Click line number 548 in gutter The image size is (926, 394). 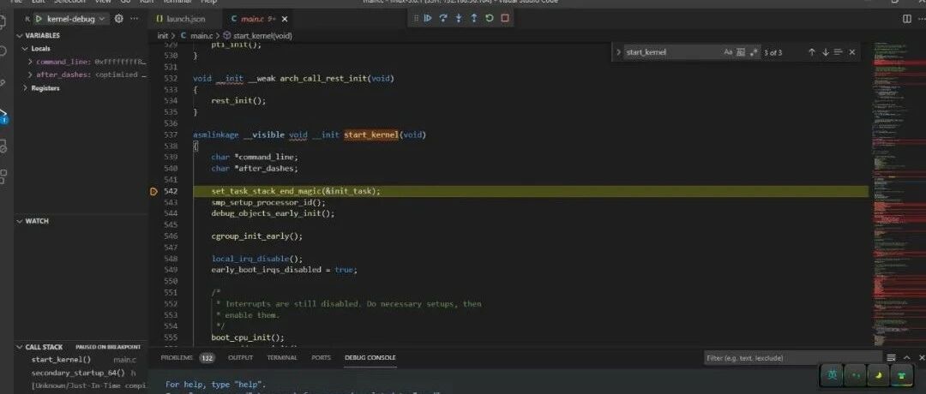click(x=171, y=259)
